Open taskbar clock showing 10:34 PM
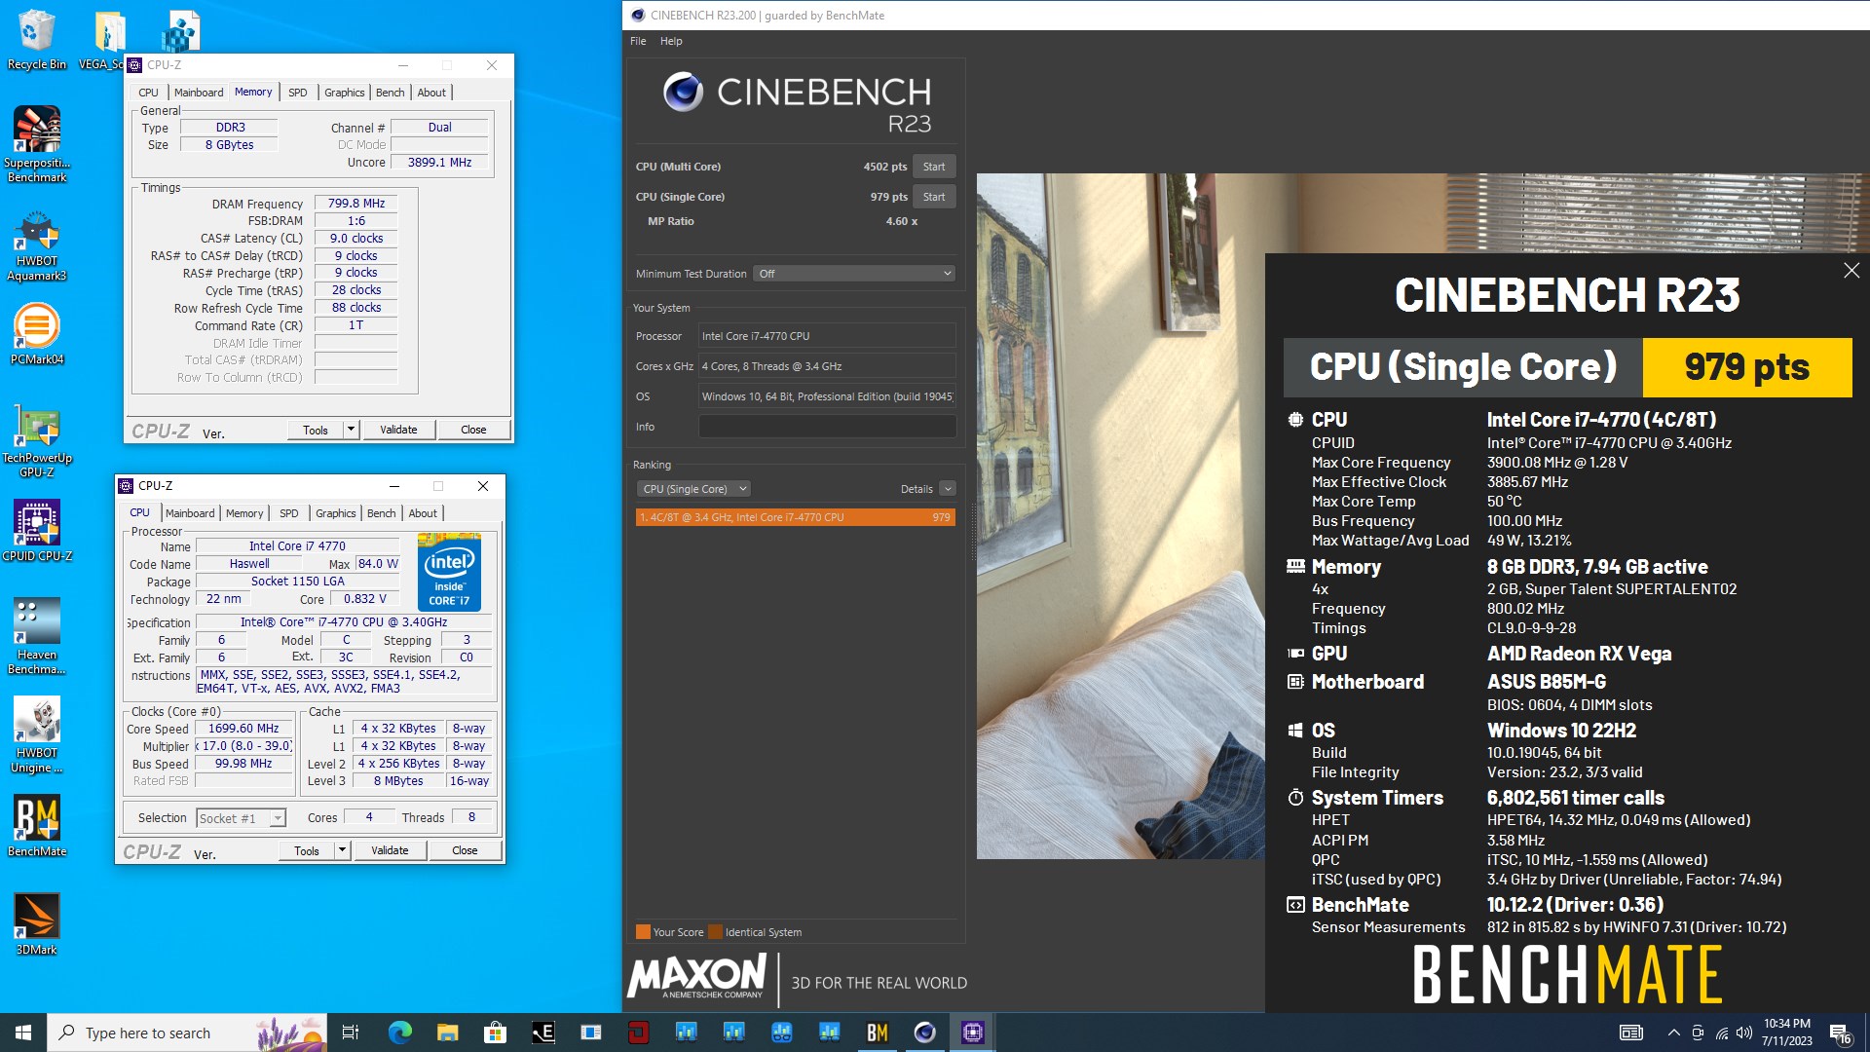 click(x=1786, y=1033)
